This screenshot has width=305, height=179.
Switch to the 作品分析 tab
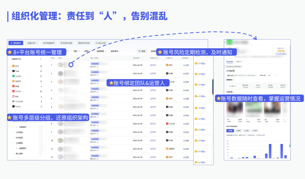click(x=230, y=61)
